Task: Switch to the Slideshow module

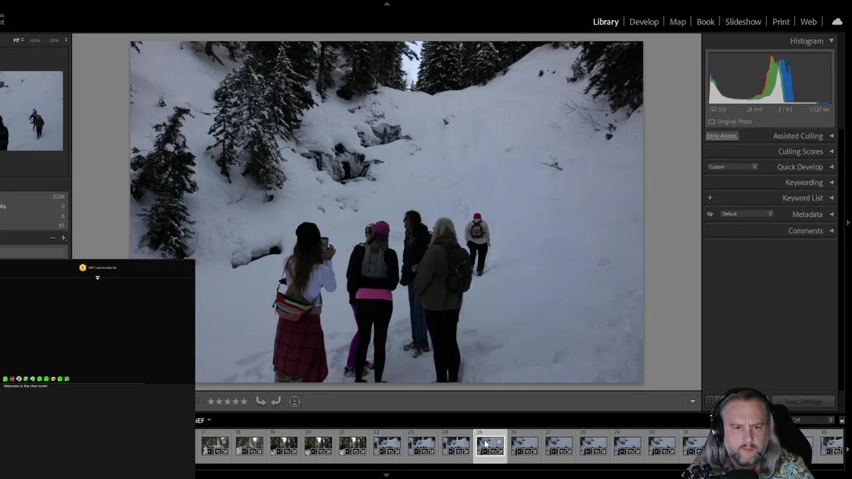Action: coord(743,22)
